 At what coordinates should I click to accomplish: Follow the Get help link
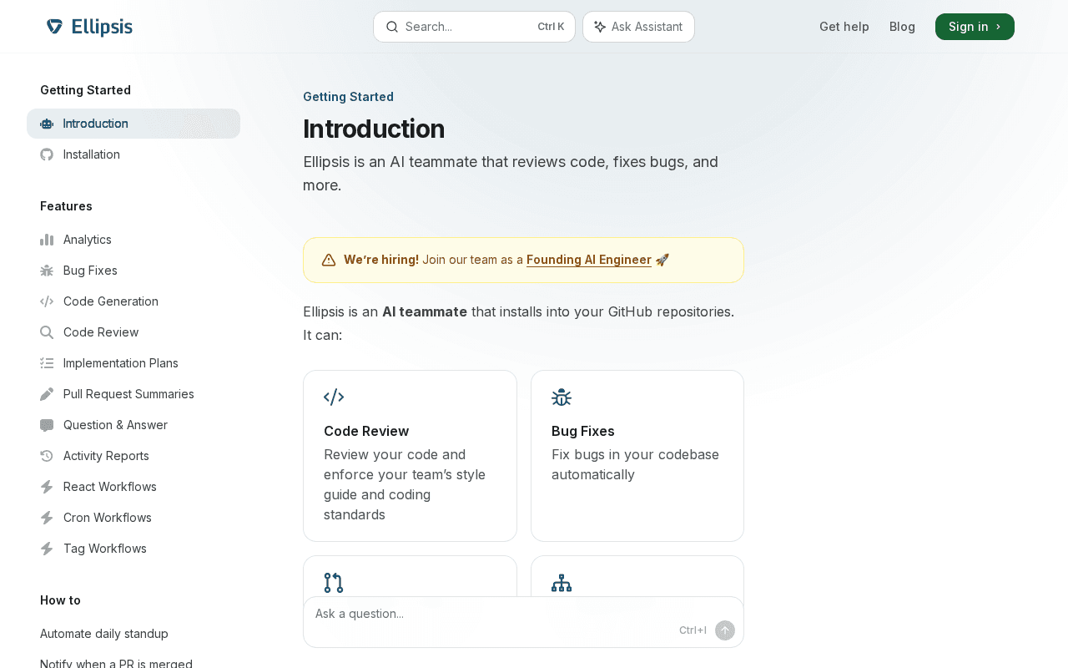pos(844,27)
